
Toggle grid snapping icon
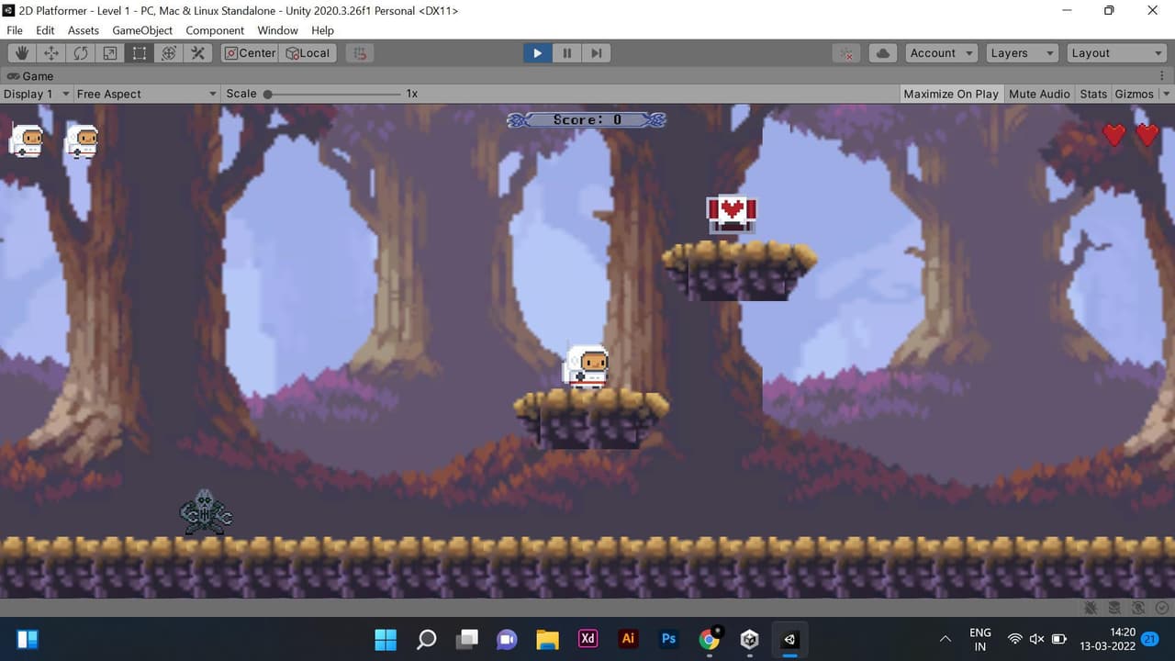(x=360, y=53)
